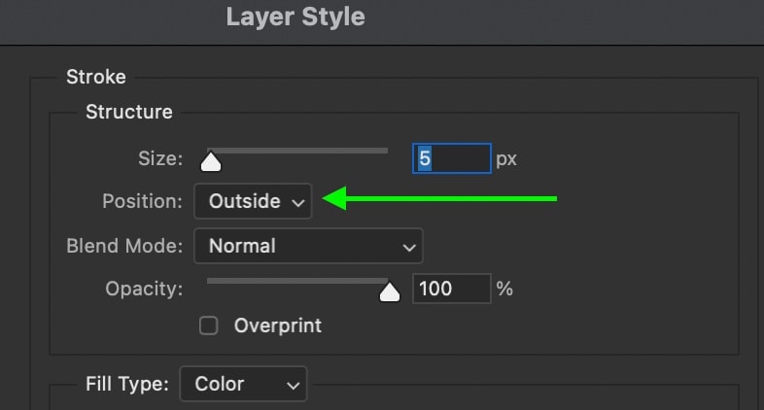
Task: Click the Opacity percentage input field
Action: click(x=452, y=289)
